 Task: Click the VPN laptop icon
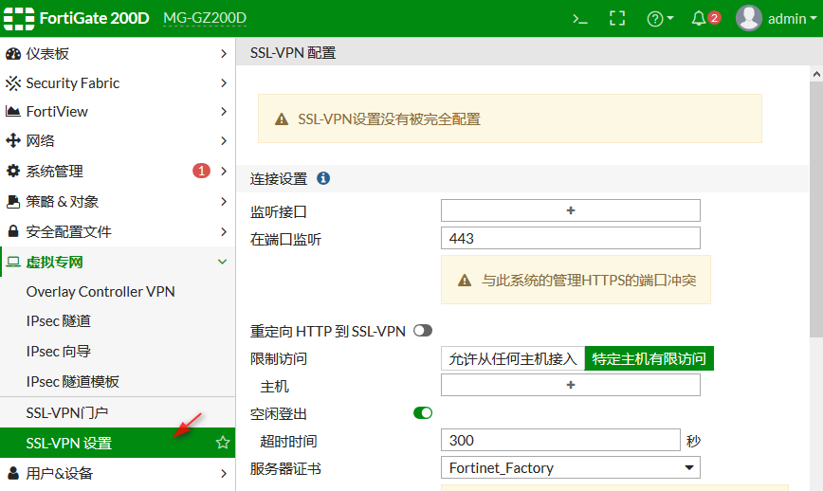13,262
